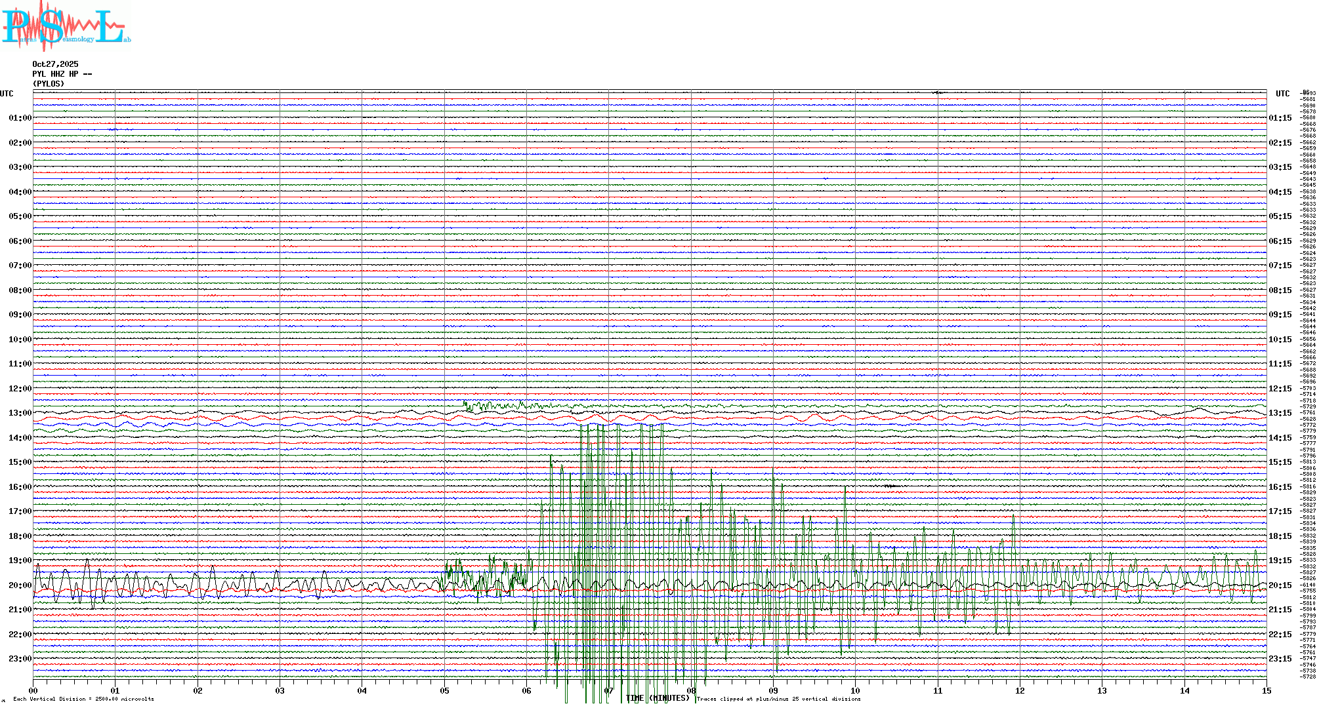1319x708 pixels.
Task: Click the 16:15 label on right side
Action: coord(1280,487)
